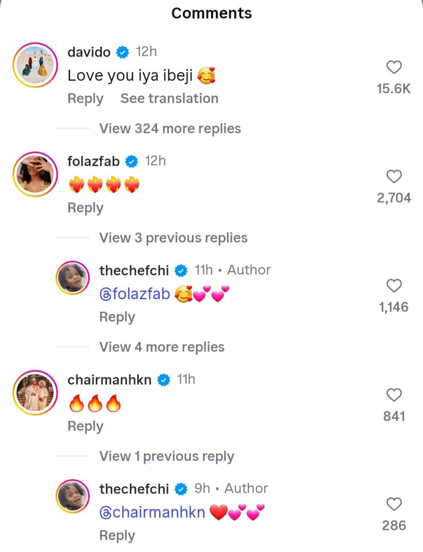This screenshot has height=552, width=423.
Task: Like davido's comment with the heart
Action: tap(394, 67)
